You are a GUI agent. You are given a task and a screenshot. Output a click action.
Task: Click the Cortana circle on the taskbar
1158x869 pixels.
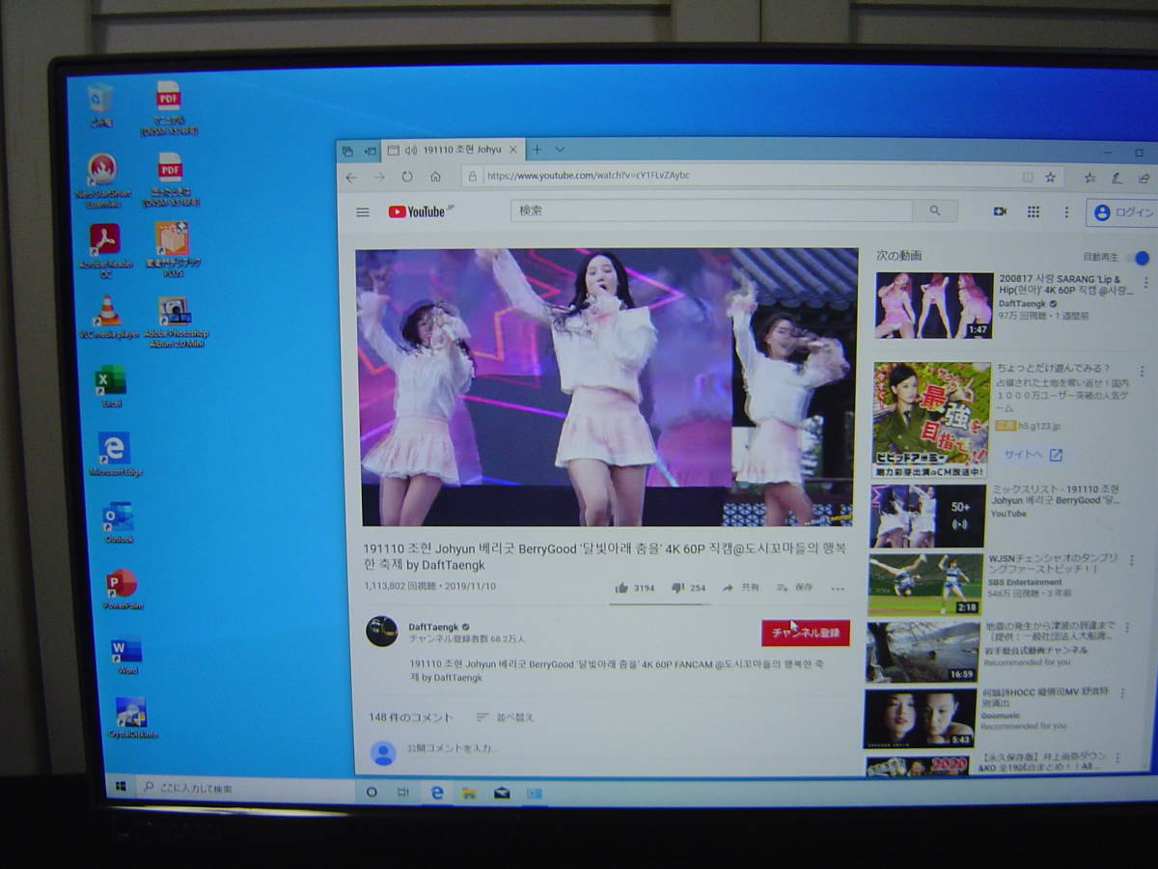(x=372, y=791)
